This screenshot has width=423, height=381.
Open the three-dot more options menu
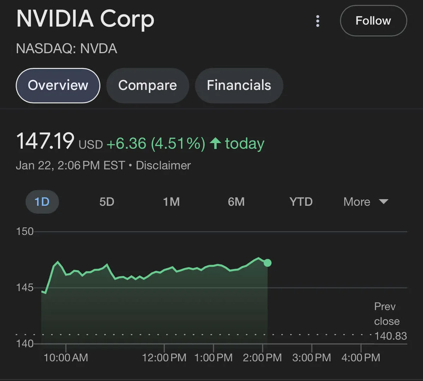[x=318, y=21]
